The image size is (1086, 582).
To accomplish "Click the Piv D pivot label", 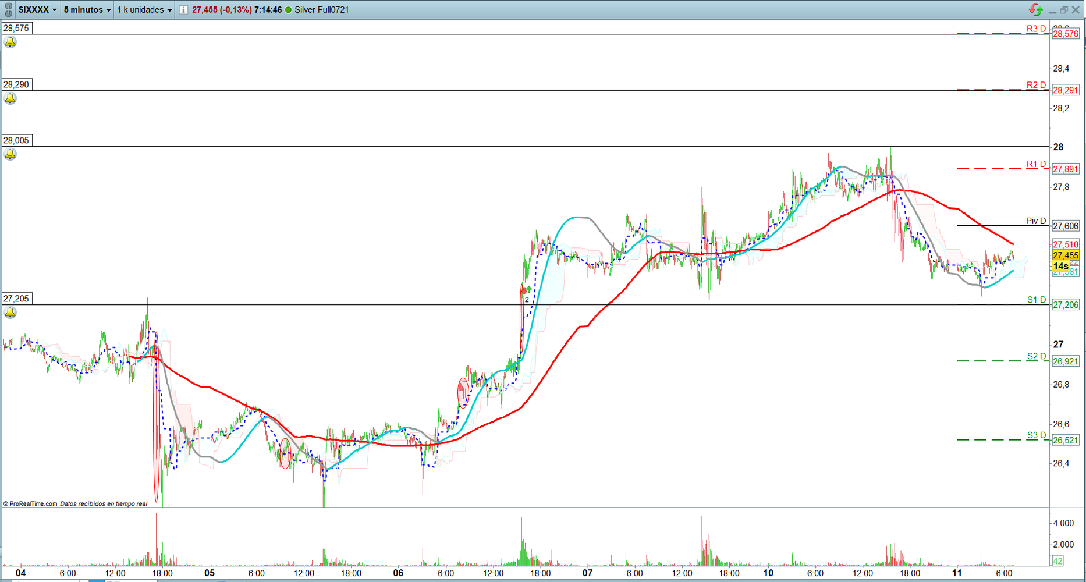I will [1036, 221].
